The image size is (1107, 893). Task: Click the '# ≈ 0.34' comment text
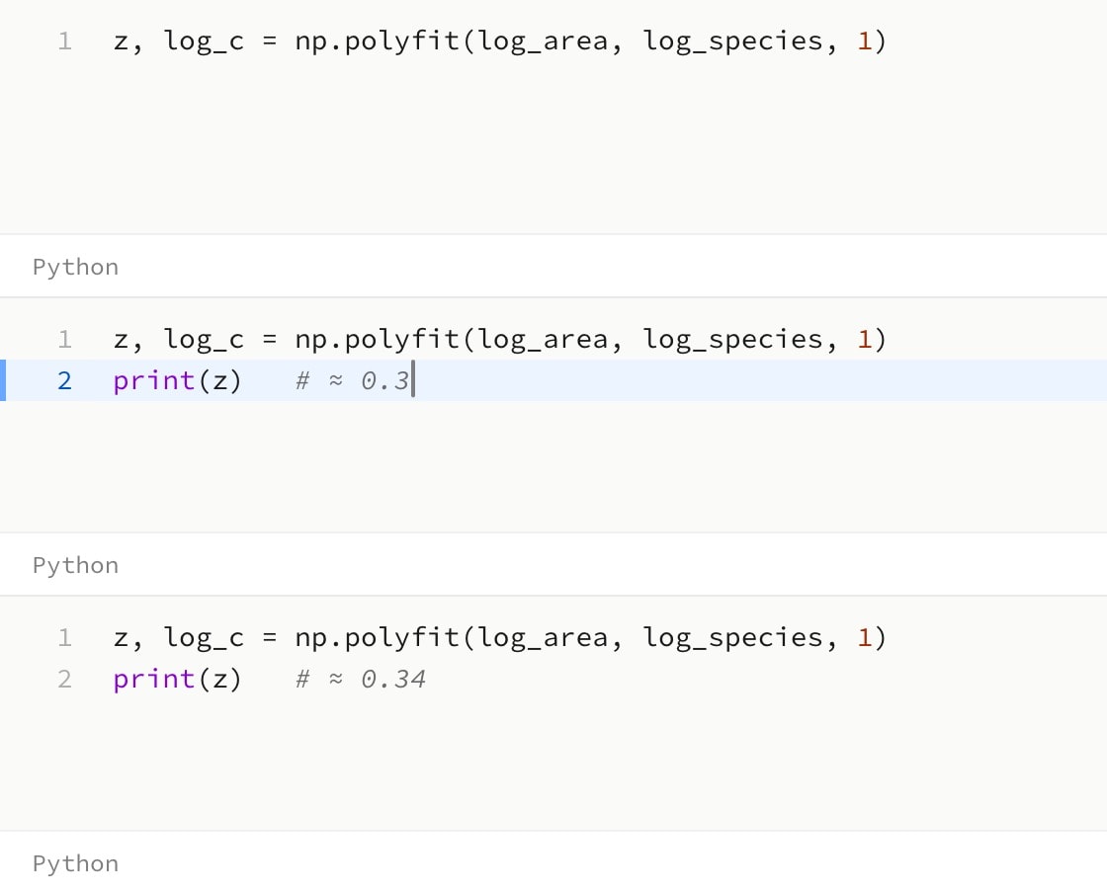360,680
